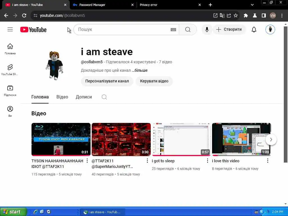
Task: Open the account avatar menu
Action: [x=270, y=29]
